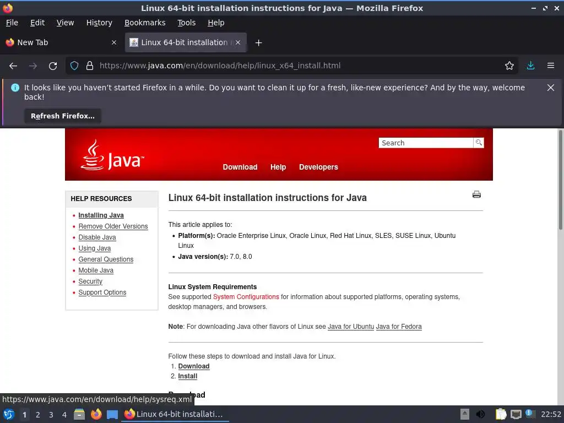Open the clipboard manager tray icon
This screenshot has height=423, width=564.
pos(501,414)
